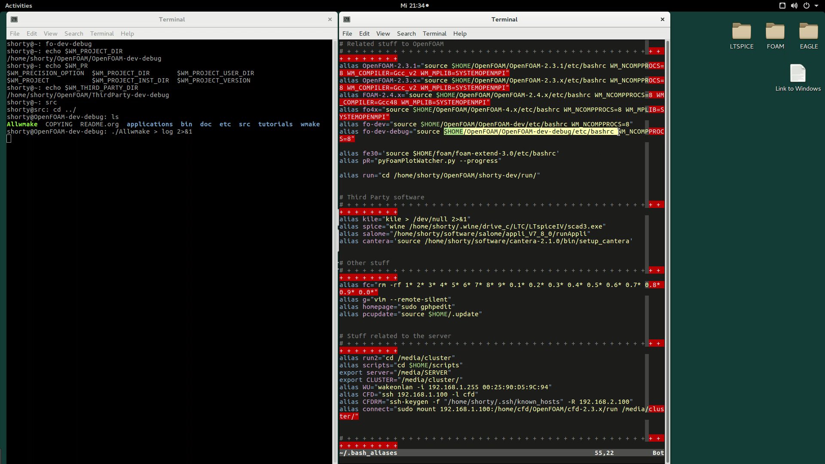Click the '55,22' cursor position indicator
This screenshot has width=825, height=464.
click(604, 453)
